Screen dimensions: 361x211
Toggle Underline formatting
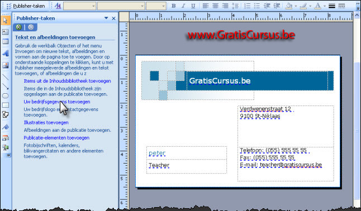(x=193, y=6)
